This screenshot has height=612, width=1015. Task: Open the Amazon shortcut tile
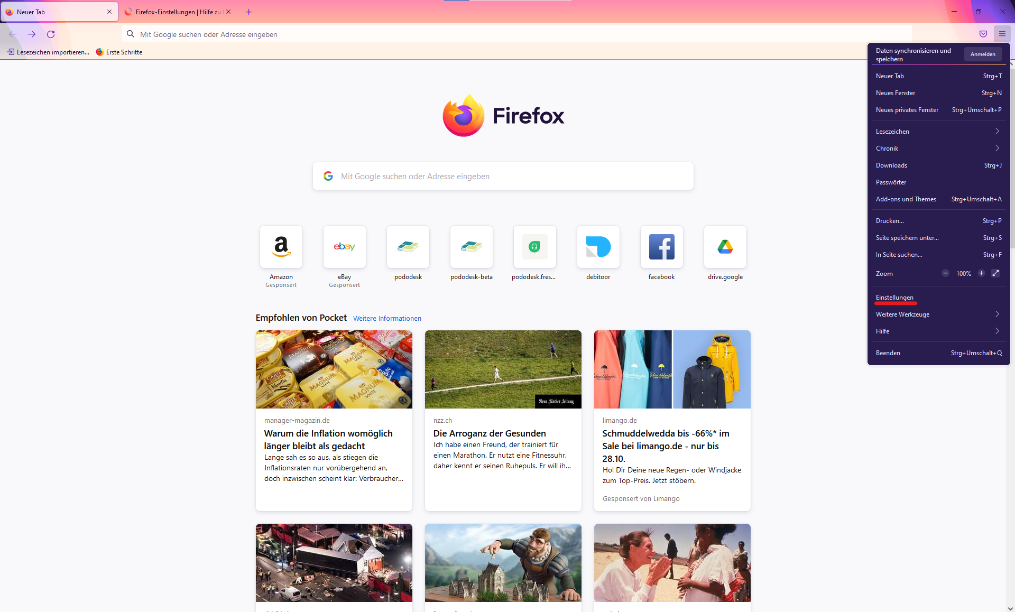click(x=281, y=247)
